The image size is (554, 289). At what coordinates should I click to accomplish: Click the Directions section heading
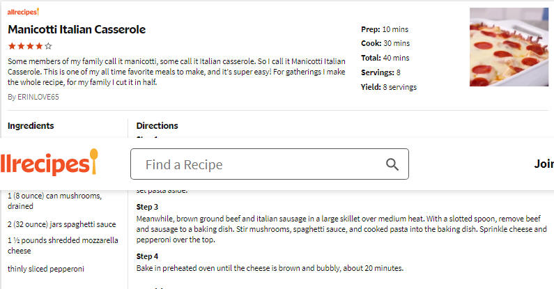(157, 125)
